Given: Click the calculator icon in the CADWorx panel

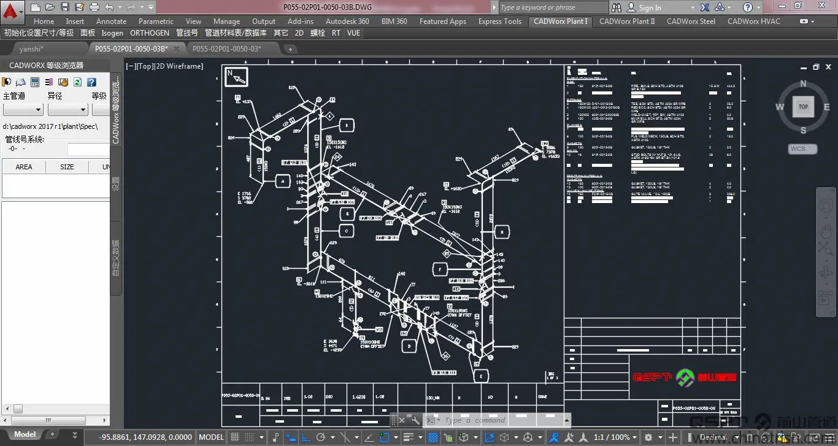Looking at the screenshot, I should click(35, 82).
